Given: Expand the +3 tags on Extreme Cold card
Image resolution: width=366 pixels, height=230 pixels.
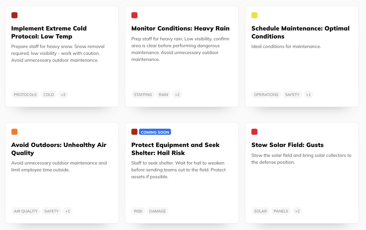Looking at the screenshot, I should point(63,95).
